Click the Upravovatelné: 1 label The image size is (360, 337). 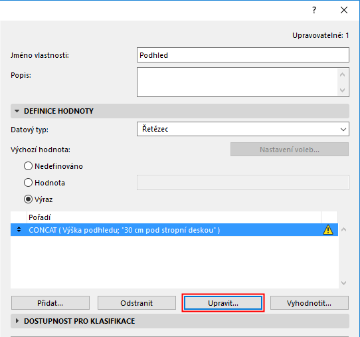pos(321,35)
